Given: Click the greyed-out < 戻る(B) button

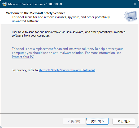Looking at the screenshot, I should [x=74, y=121].
